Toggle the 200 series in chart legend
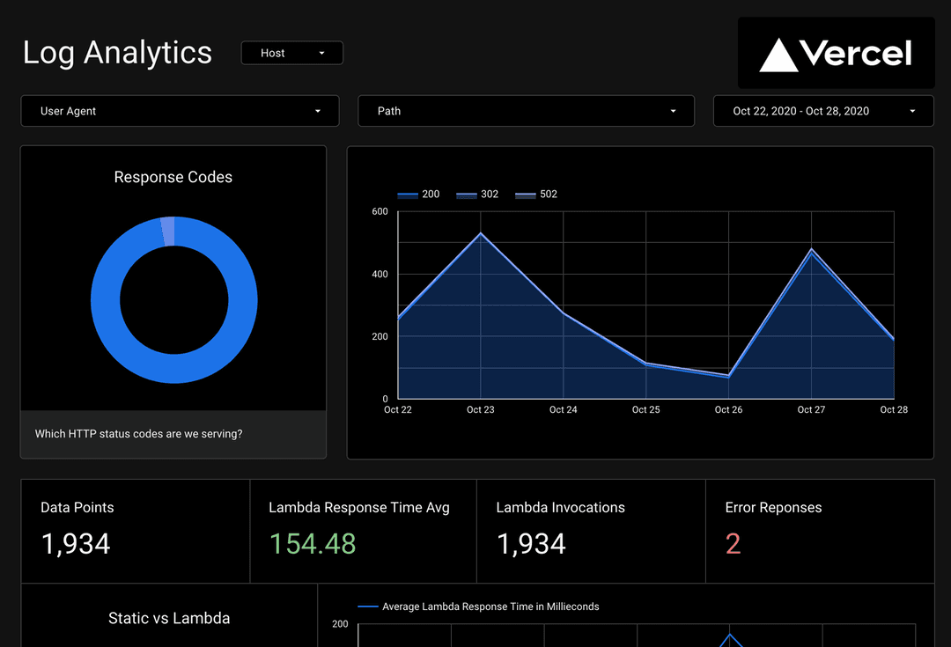 point(418,195)
